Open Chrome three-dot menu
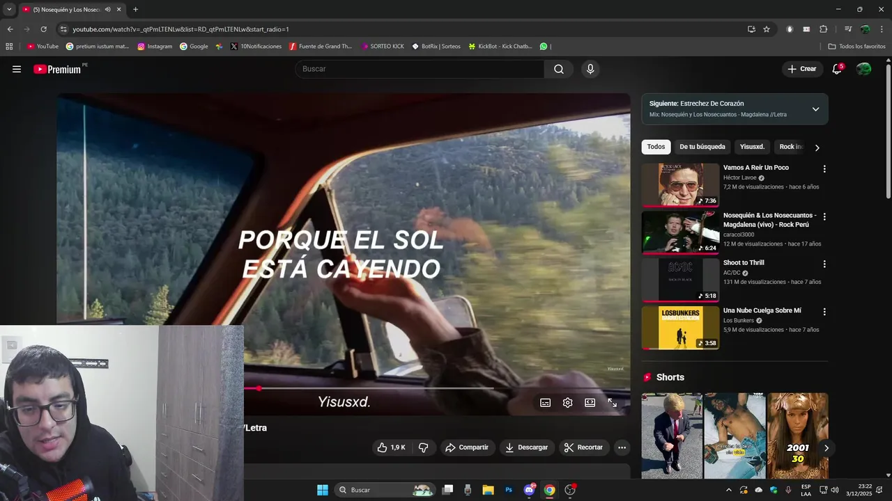 pos(880,29)
